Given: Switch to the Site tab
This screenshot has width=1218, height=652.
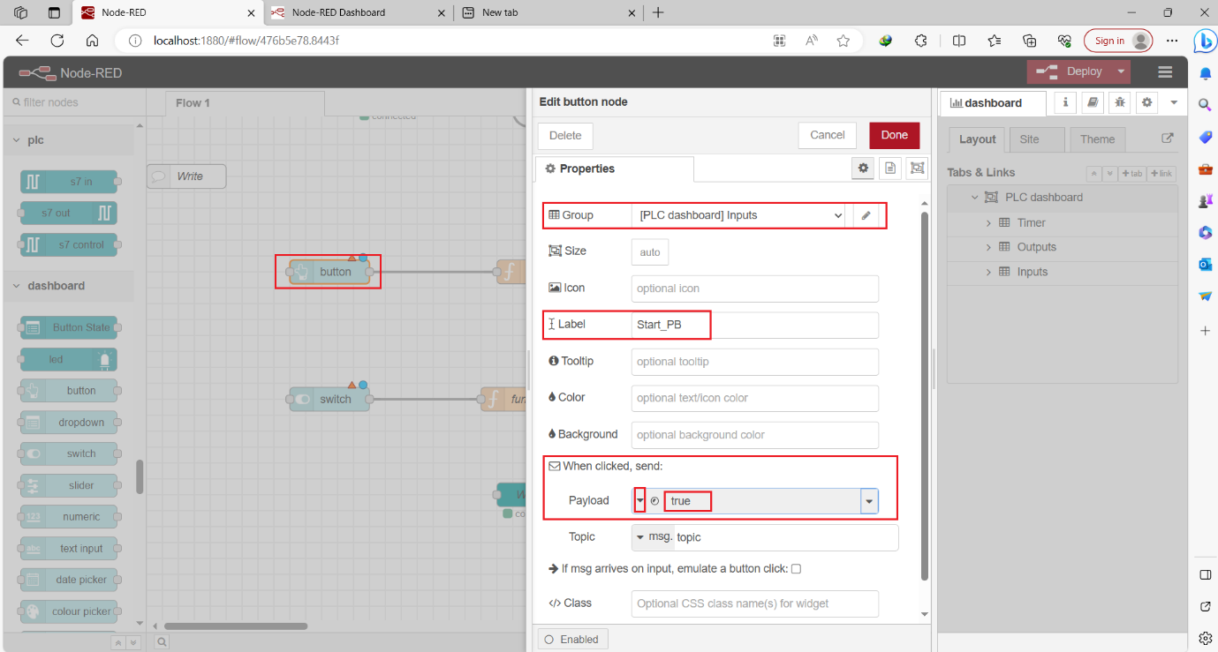Looking at the screenshot, I should pos(1037,139).
